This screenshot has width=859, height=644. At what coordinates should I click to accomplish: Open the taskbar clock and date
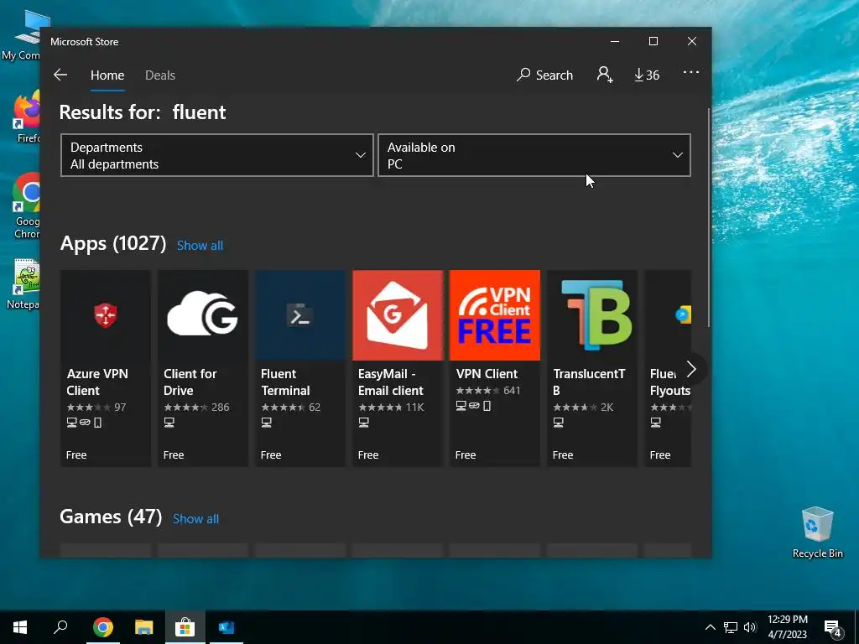(787, 627)
